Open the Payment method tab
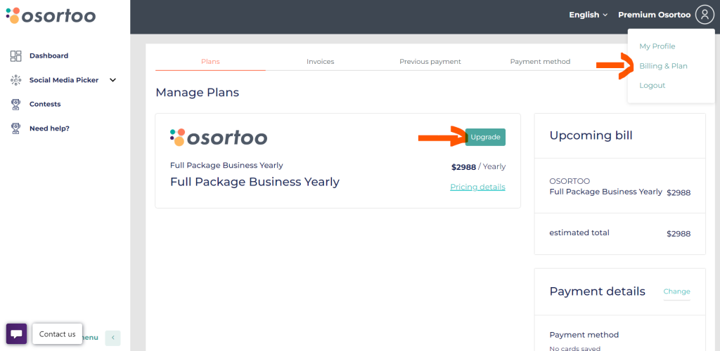 [x=540, y=61]
